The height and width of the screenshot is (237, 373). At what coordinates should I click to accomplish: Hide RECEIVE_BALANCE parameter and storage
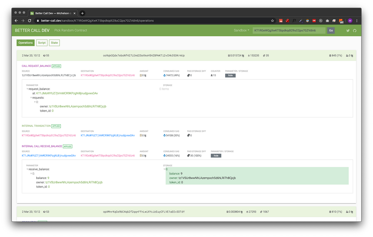(x=216, y=156)
